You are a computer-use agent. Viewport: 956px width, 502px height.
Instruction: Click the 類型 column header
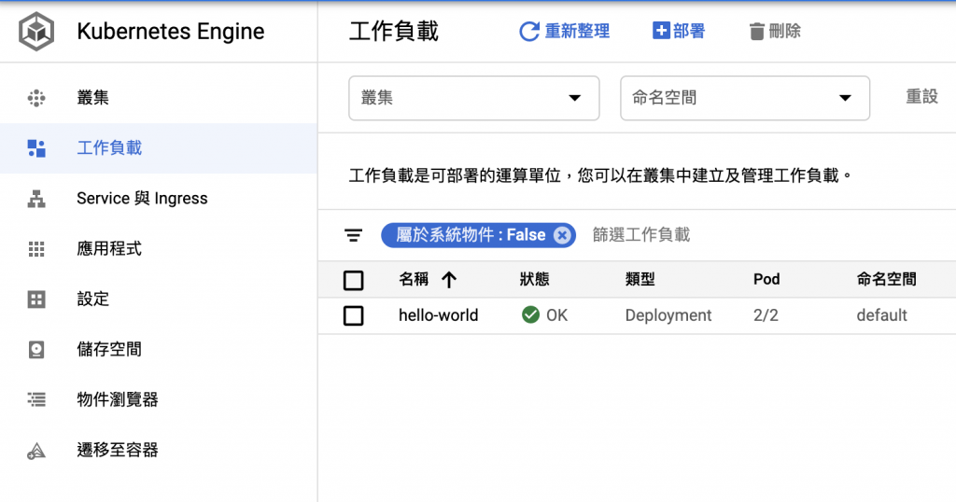tap(640, 280)
